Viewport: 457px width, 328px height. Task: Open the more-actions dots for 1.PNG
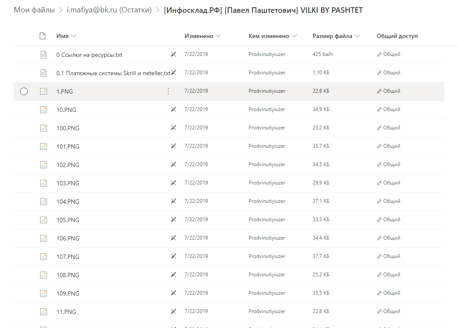168,91
